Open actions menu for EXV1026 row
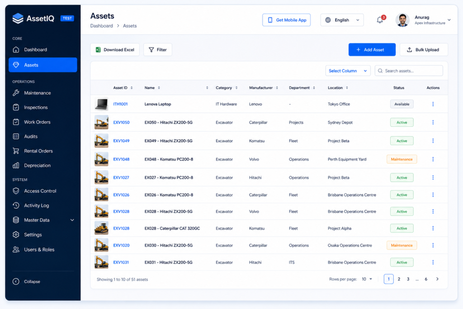Viewport: 463px width, 309px height. pyautogui.click(x=433, y=195)
